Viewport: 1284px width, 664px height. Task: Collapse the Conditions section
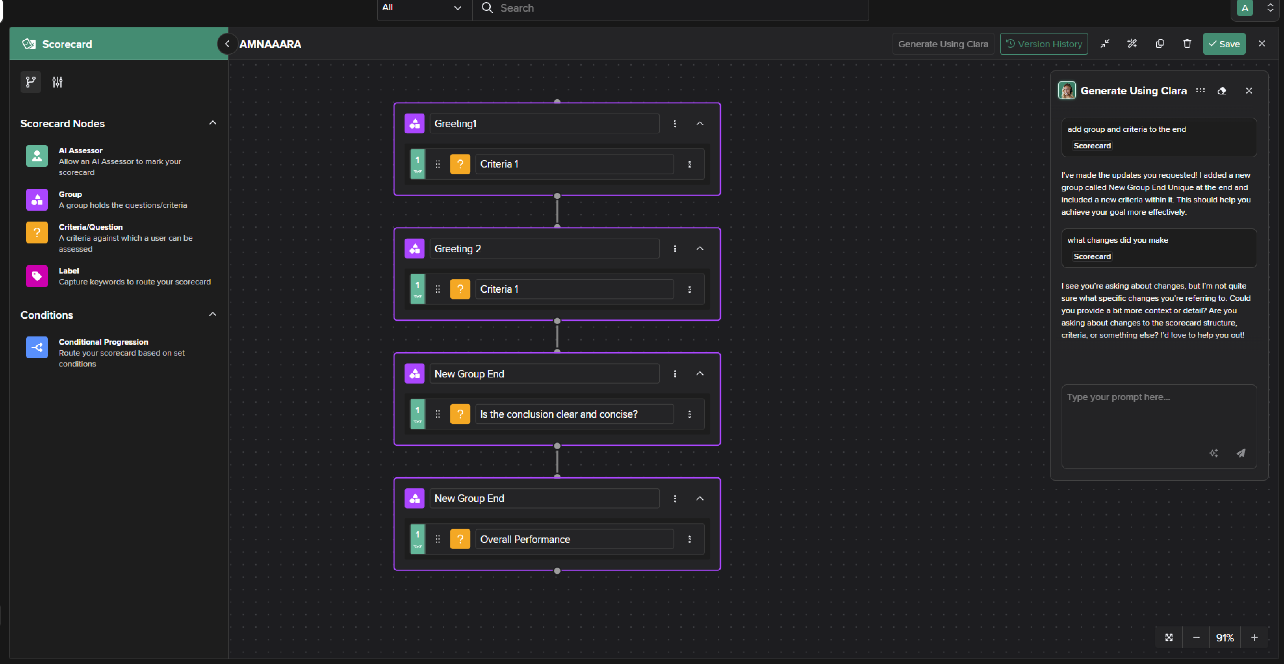pos(213,314)
